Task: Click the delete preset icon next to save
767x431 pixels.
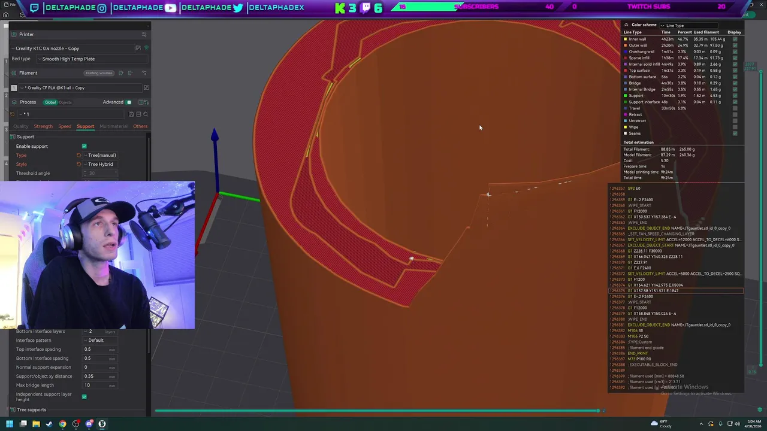Action: (x=138, y=114)
